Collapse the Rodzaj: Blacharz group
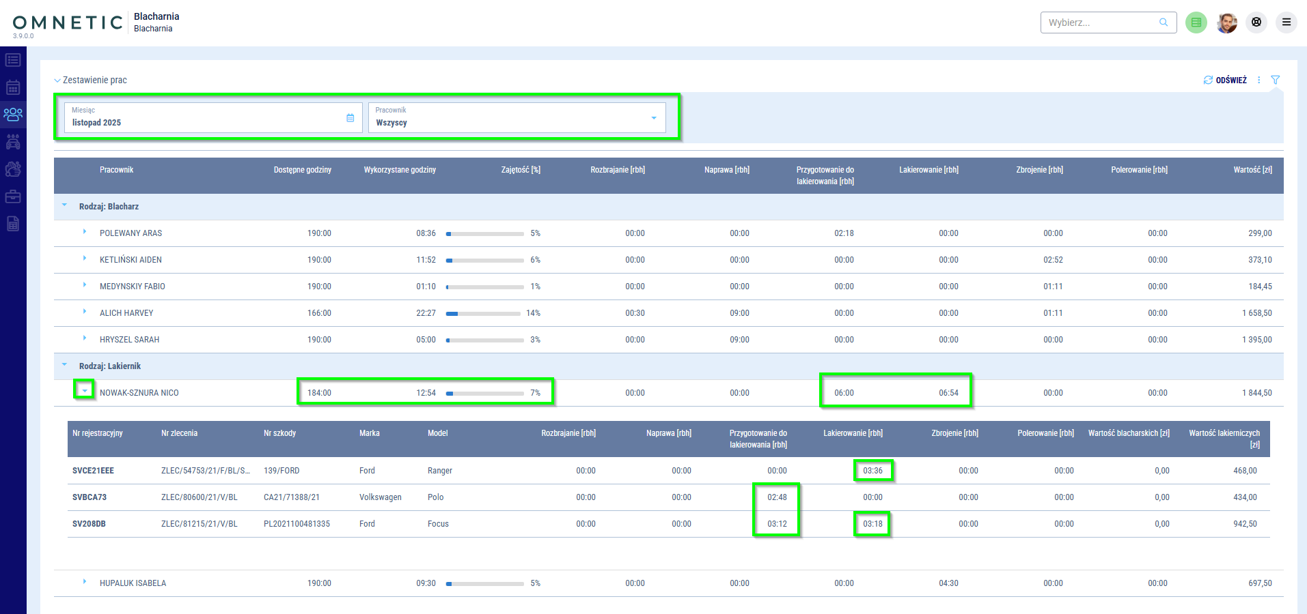The width and height of the screenshot is (1307, 614). point(65,205)
